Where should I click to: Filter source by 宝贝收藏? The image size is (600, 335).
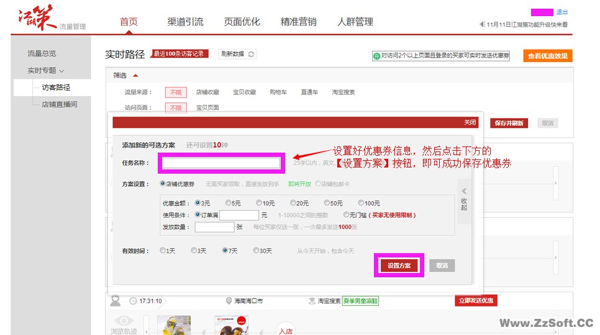[244, 92]
